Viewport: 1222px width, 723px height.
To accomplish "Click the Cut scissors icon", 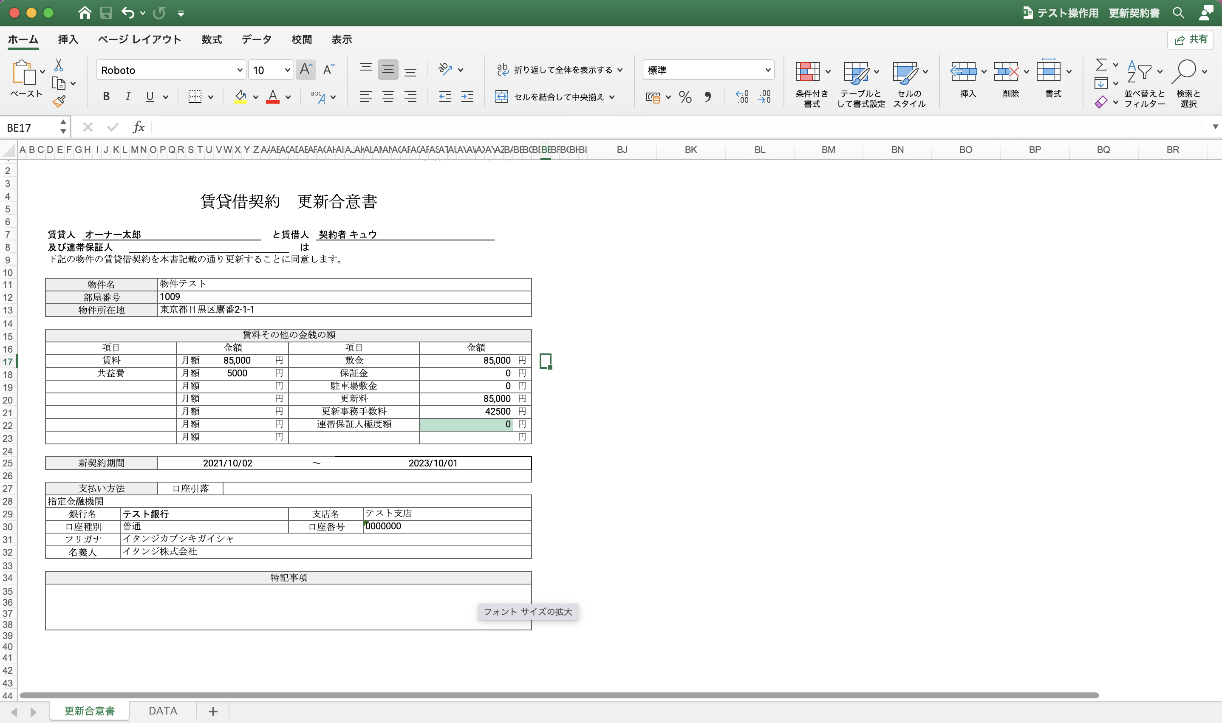I will (59, 65).
